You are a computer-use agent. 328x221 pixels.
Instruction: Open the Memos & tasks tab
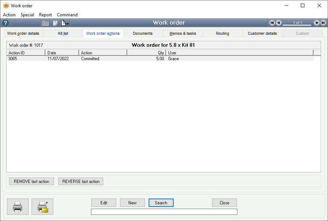183,33
